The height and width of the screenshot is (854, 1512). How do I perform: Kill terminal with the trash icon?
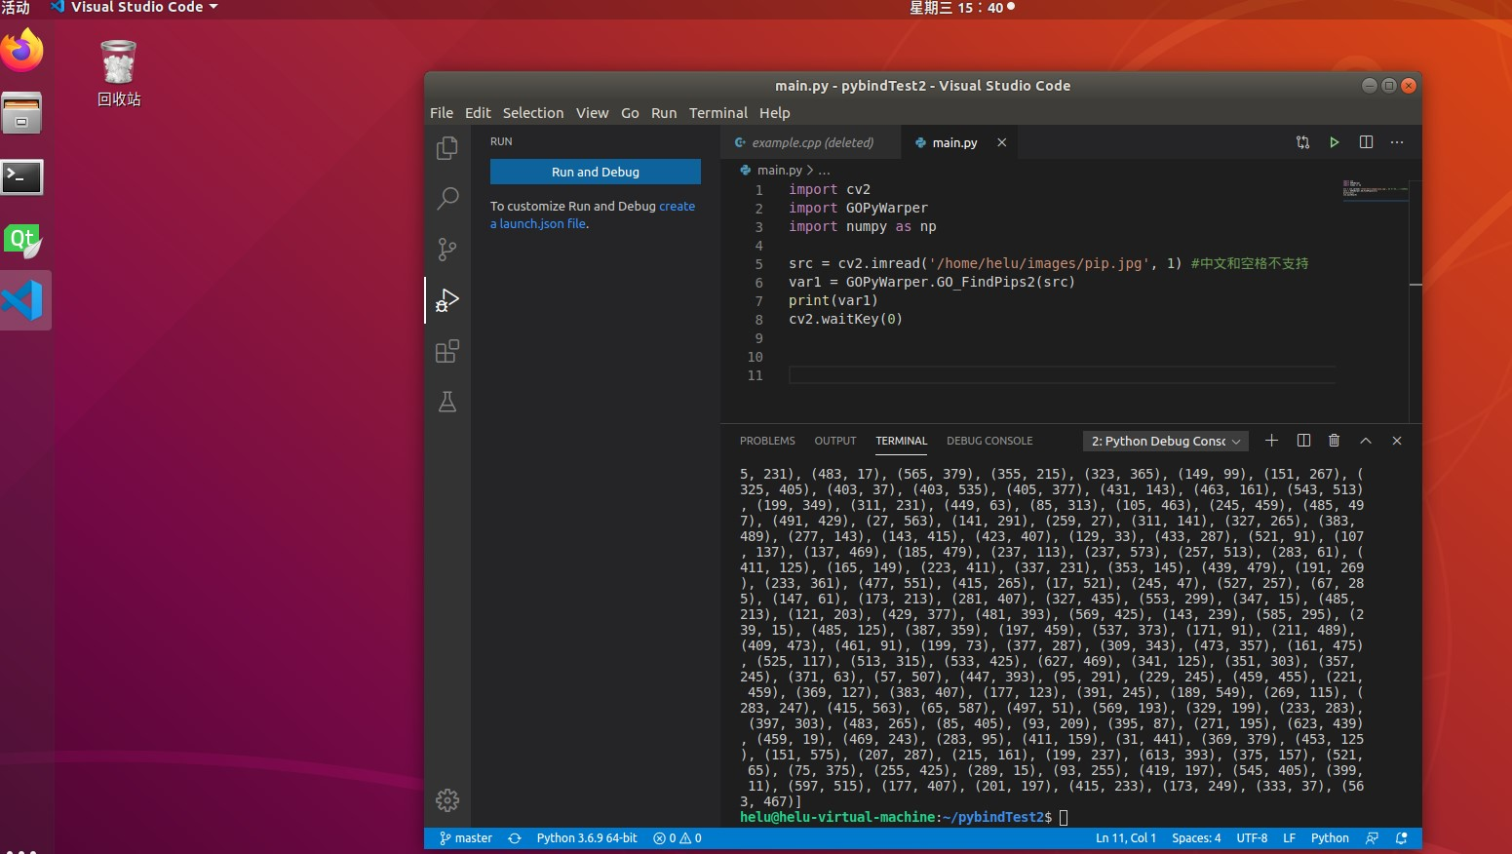[1334, 441]
